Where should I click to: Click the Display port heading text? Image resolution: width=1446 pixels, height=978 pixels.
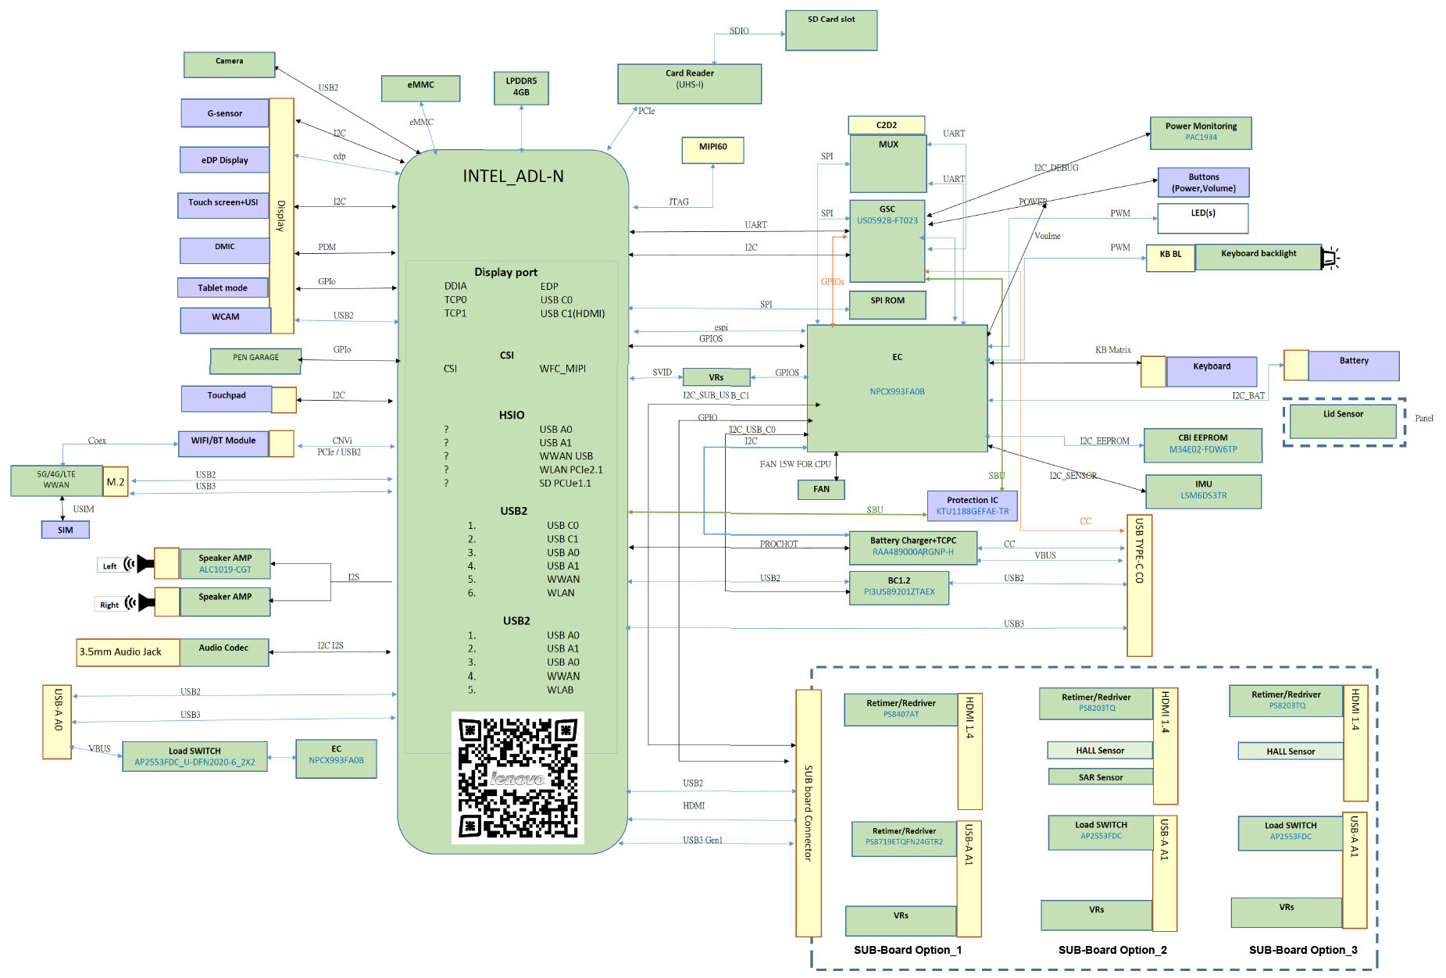(x=505, y=272)
